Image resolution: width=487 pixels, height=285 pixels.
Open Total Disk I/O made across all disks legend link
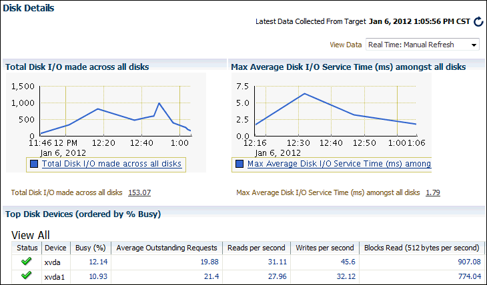[x=111, y=164]
